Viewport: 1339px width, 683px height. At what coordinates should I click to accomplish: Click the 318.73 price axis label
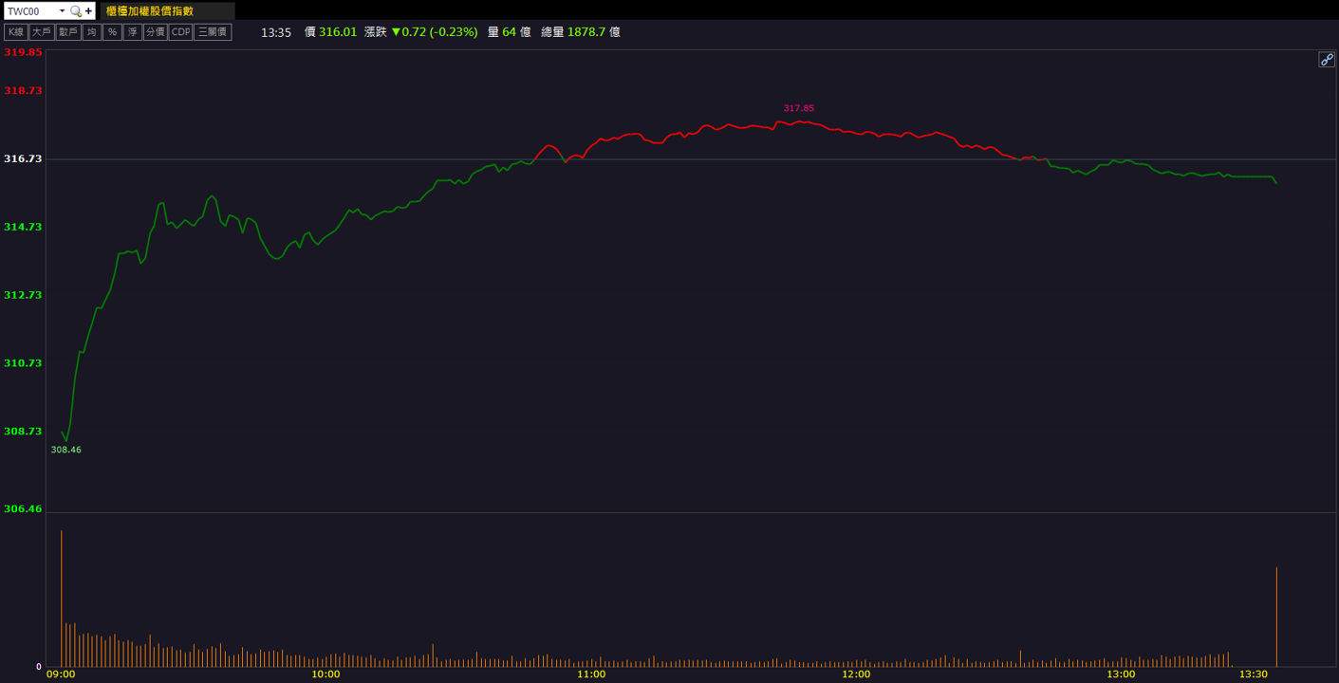pyautogui.click(x=23, y=90)
